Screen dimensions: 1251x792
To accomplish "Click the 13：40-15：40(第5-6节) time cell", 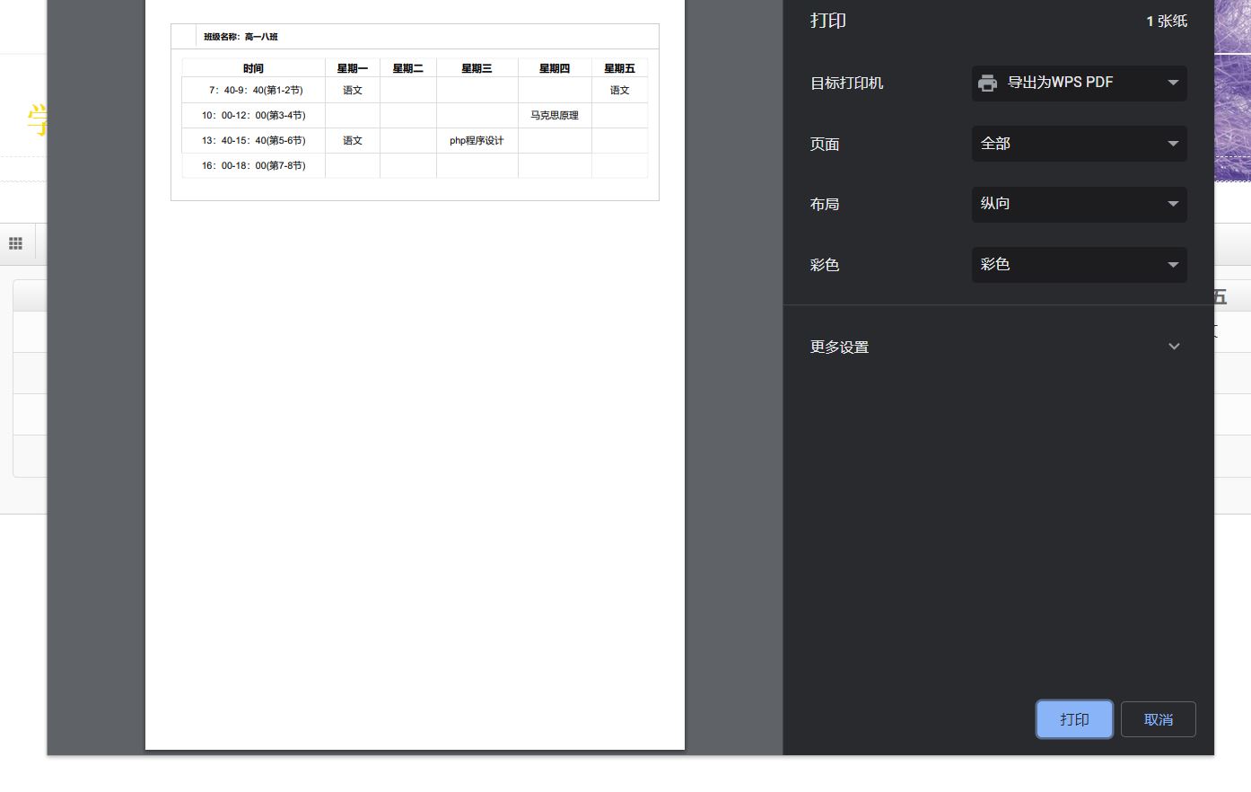I will pyautogui.click(x=253, y=140).
